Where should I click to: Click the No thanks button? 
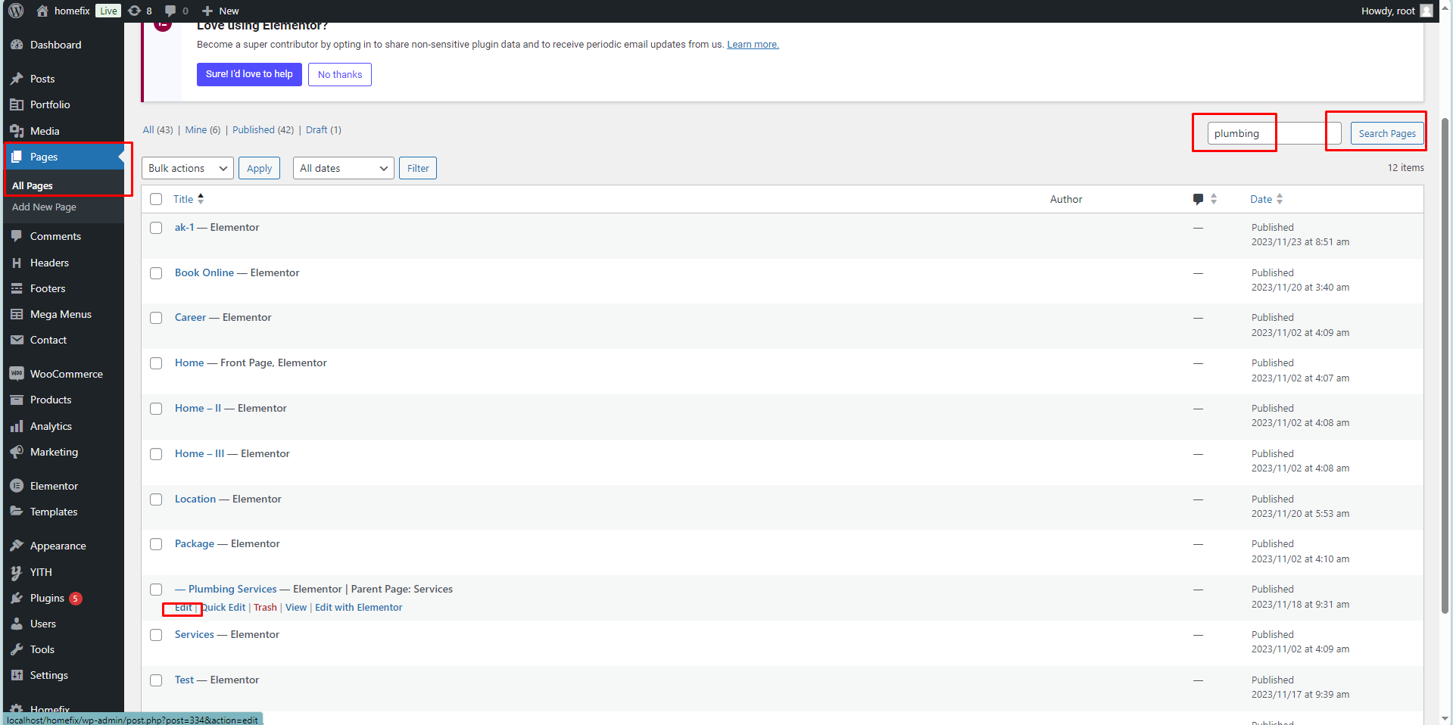(340, 74)
